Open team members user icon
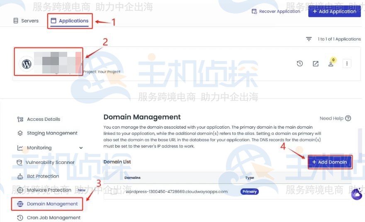365x222 pixels. [x=331, y=64]
